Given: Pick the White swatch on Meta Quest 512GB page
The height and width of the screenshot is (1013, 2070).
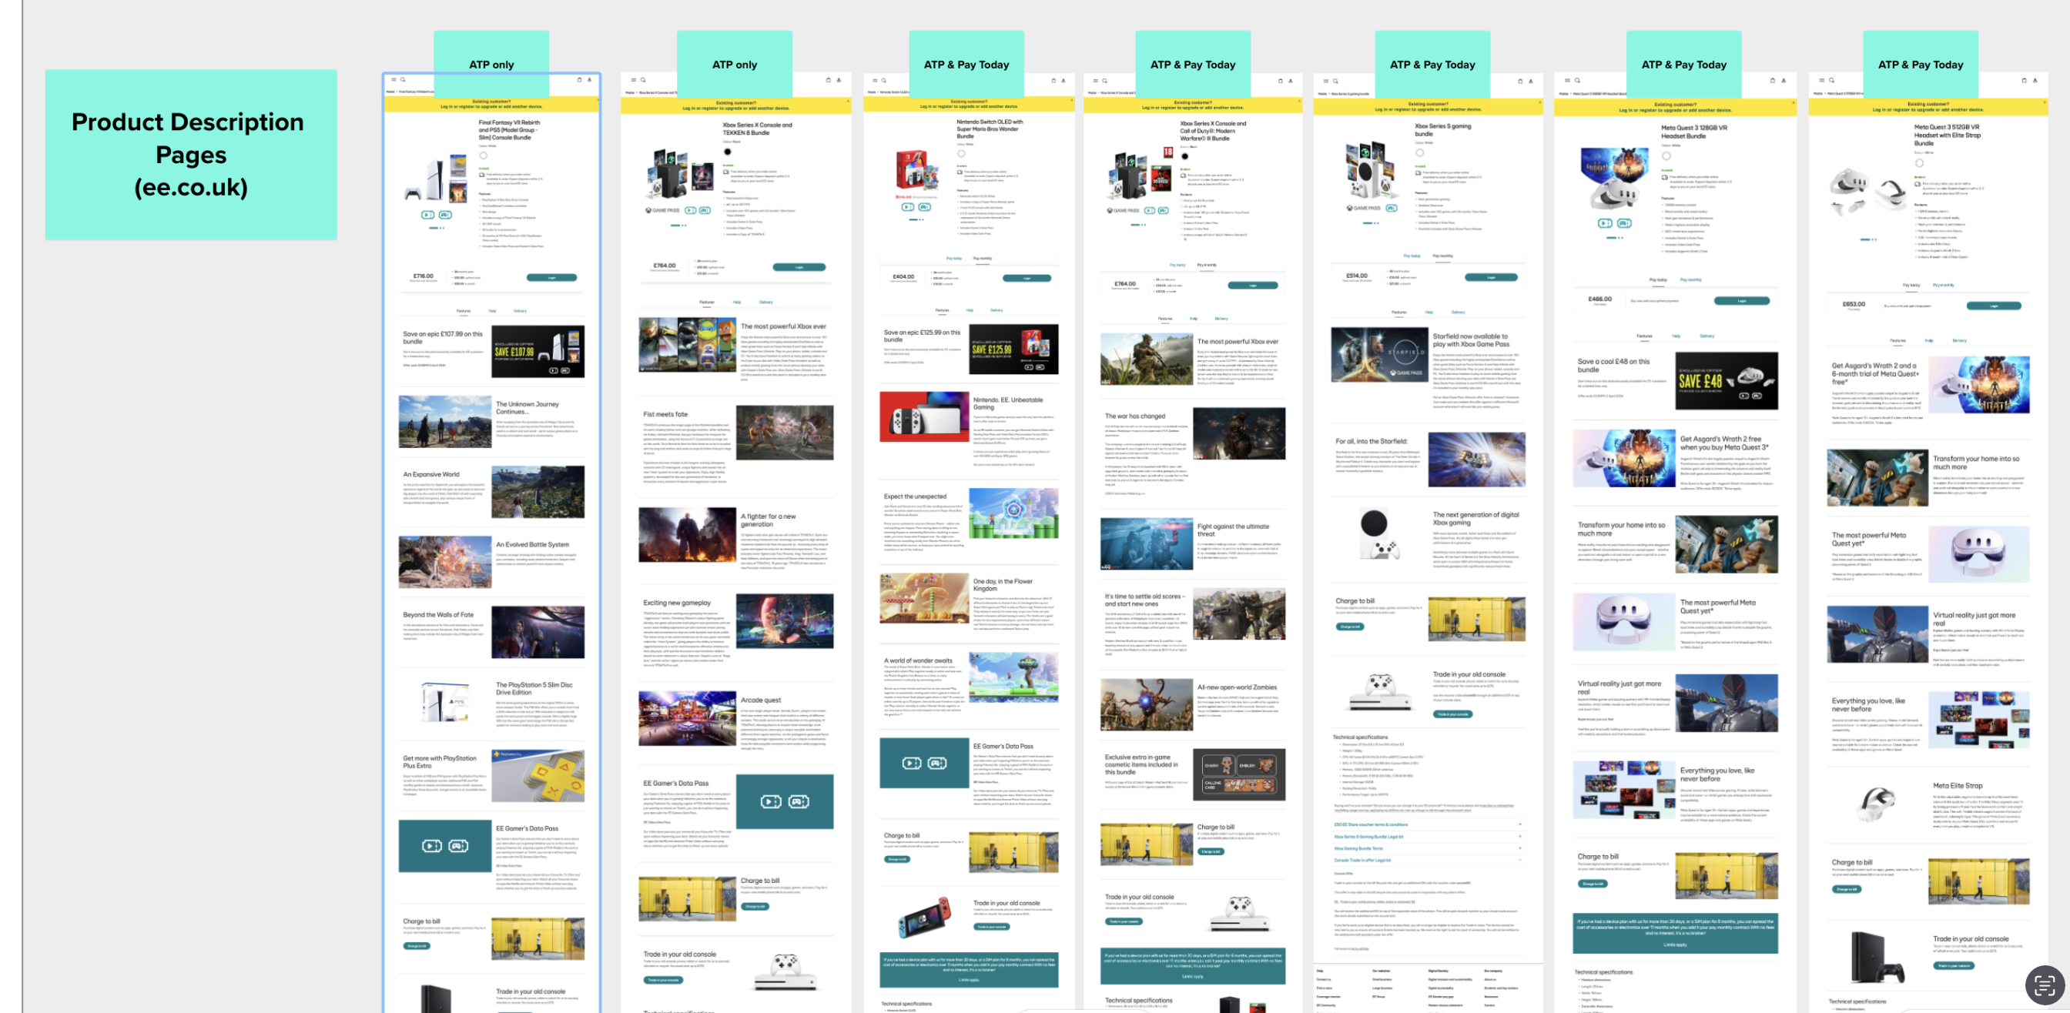Looking at the screenshot, I should click(x=1919, y=162).
